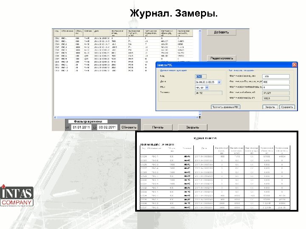Click the Фактическая плотность input field

pyautogui.click(x=276, y=82)
